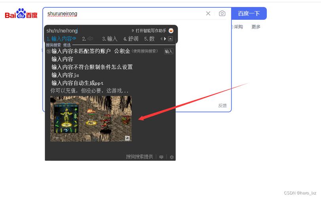Open the 更多 menu link
This screenshot has width=321, height=198.
click(256, 27)
